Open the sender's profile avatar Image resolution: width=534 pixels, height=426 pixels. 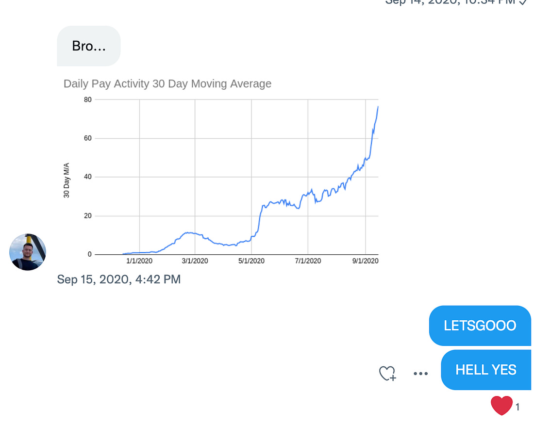28,252
